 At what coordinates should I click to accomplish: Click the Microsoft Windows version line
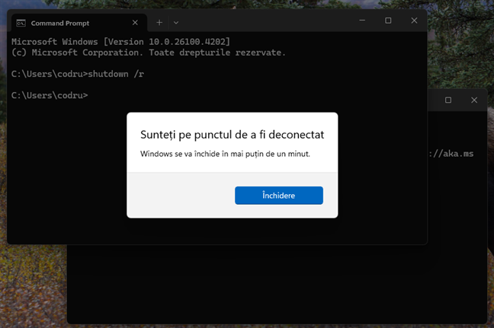click(121, 42)
